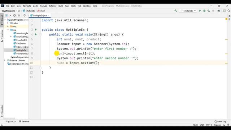231x130 pixels.
Task: Open the Project view selector dropdown
Action: click(x=8, y=15)
